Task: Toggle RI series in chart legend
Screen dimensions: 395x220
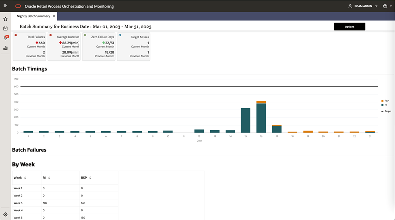Action: pos(384,105)
